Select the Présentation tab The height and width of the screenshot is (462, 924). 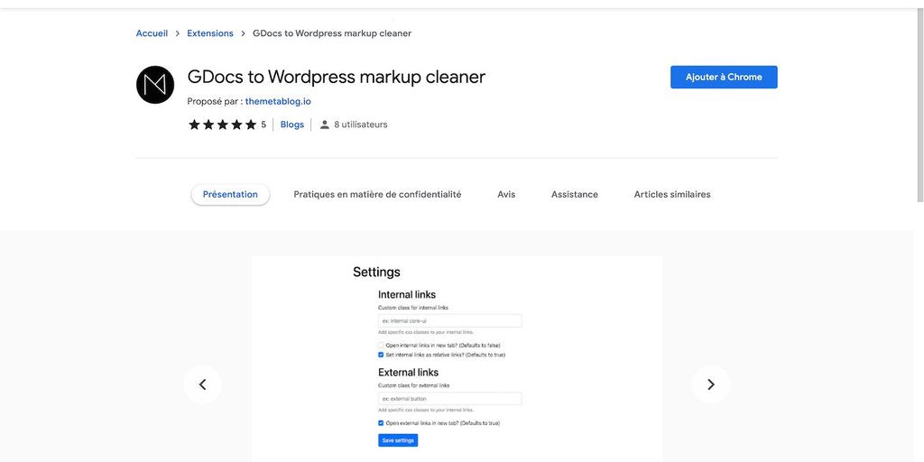pyautogui.click(x=230, y=195)
